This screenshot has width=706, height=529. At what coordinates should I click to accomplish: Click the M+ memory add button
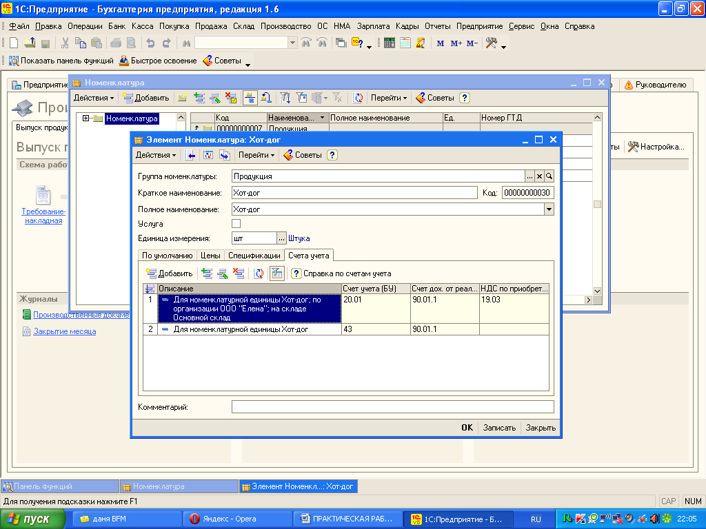[456, 43]
